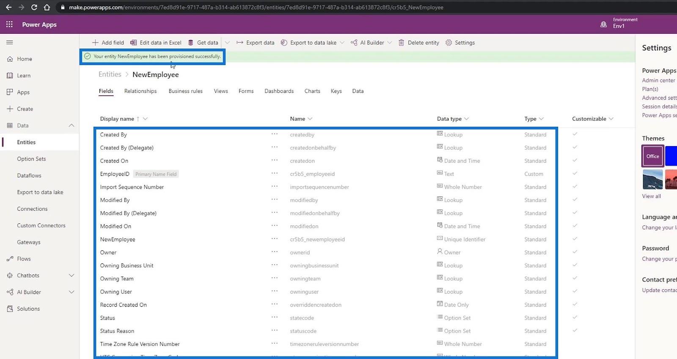This screenshot has width=677, height=359.
Task: Switch to the Business rules tab
Action: [185, 91]
